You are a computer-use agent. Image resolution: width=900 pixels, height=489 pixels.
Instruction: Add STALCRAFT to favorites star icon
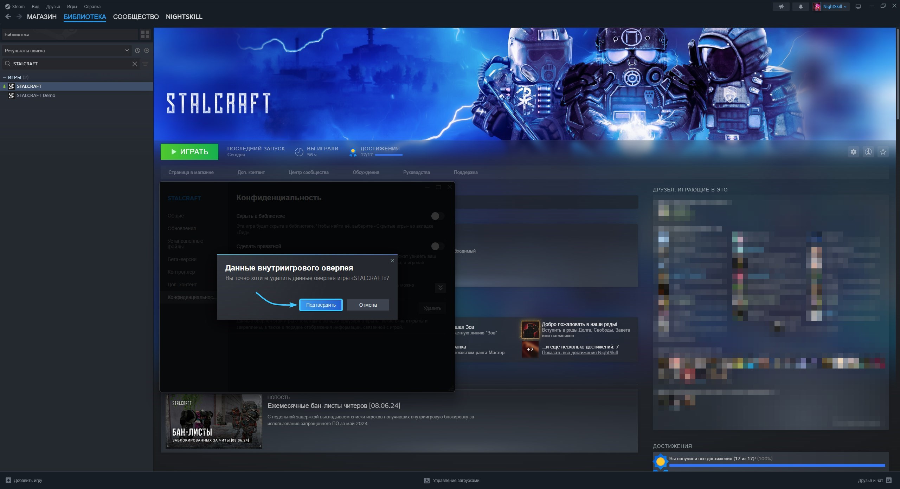point(883,152)
